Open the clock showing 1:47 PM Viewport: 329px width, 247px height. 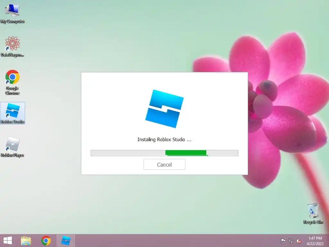tap(315, 241)
